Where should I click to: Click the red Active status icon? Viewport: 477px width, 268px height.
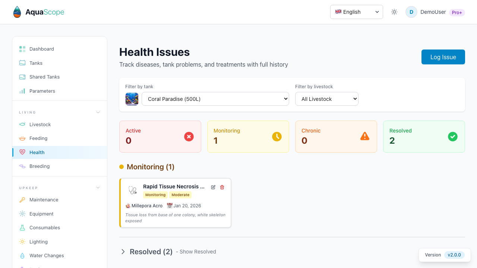pos(189,137)
